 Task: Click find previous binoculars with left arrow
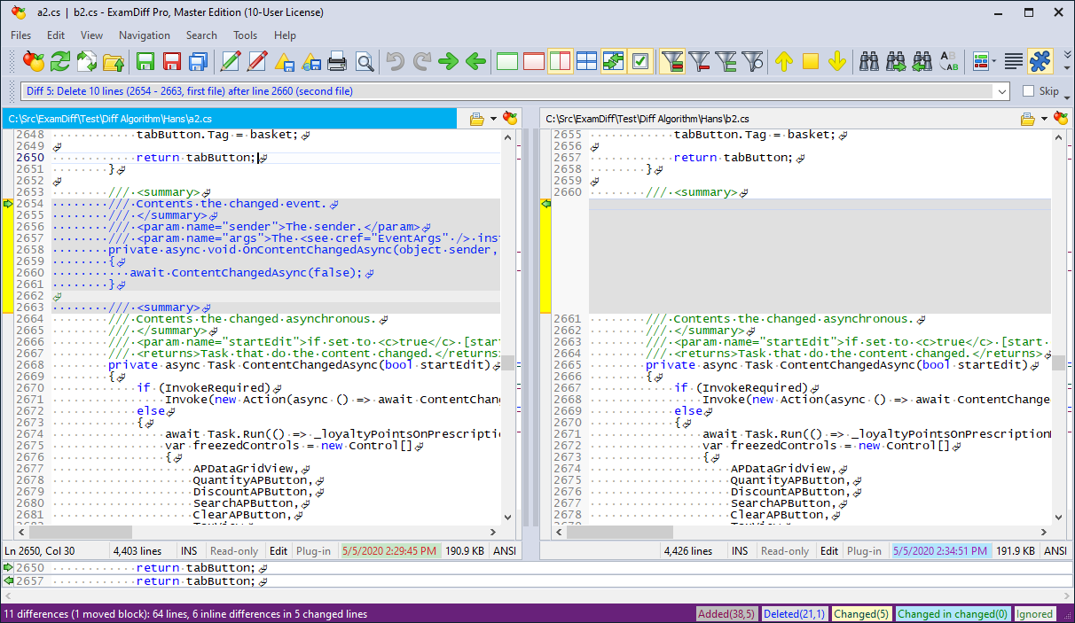pyautogui.click(x=922, y=61)
